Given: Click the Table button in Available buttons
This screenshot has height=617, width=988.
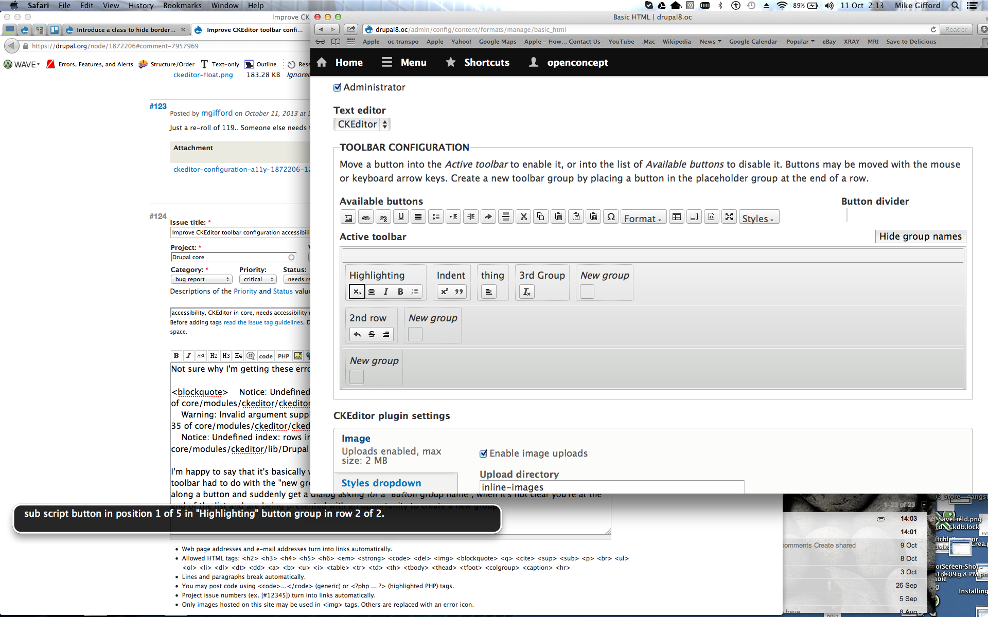Looking at the screenshot, I should 677,217.
